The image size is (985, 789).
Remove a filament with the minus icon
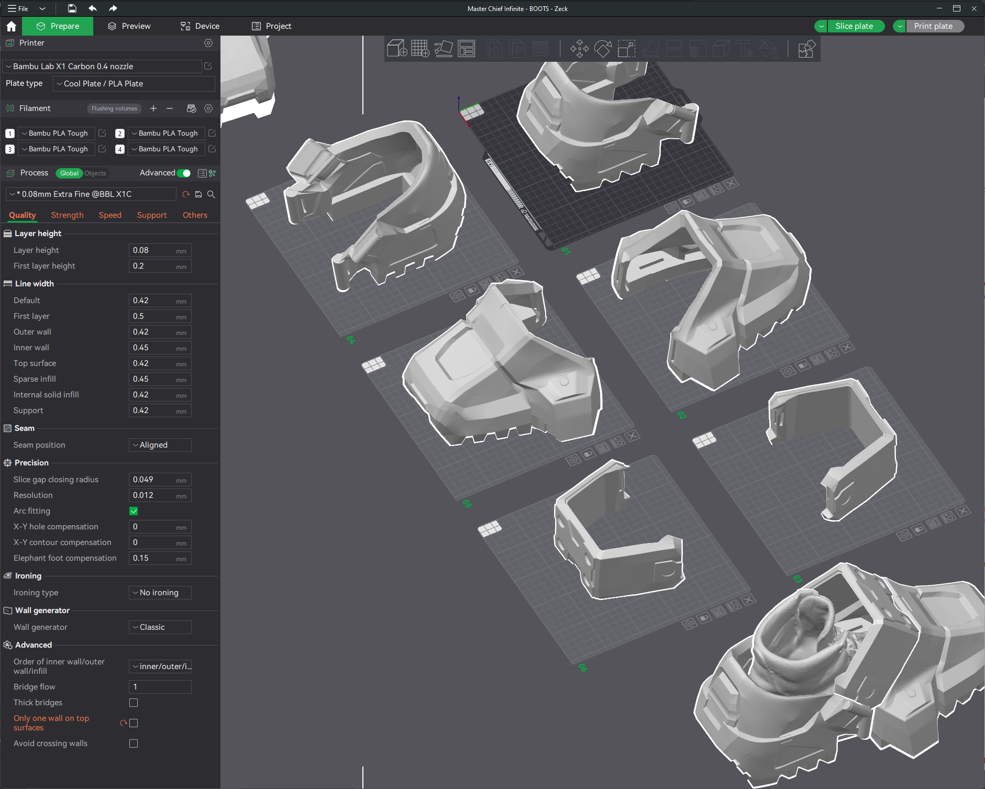[170, 108]
